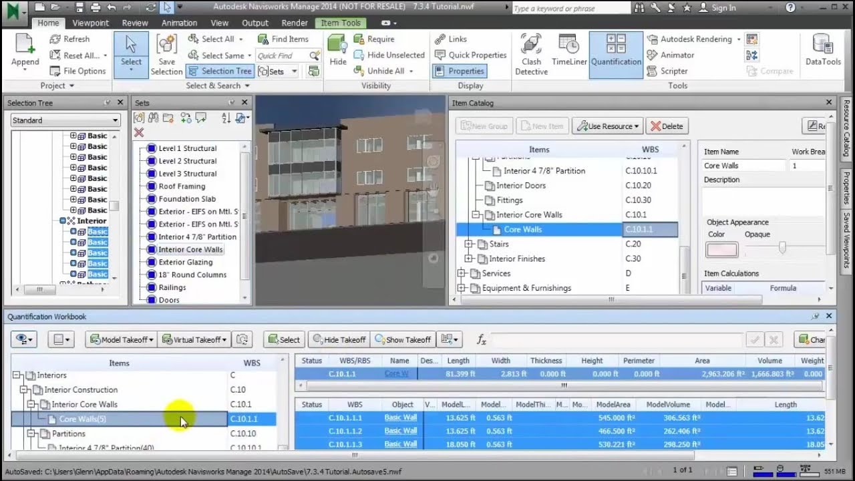This screenshot has width=855, height=481.
Task: Toggle the Properties display button
Action: [x=459, y=71]
